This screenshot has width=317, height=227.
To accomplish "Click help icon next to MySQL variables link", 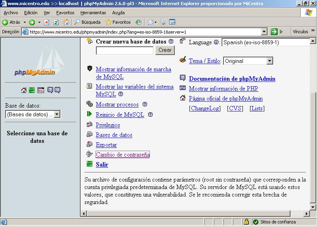I will coord(121,94).
